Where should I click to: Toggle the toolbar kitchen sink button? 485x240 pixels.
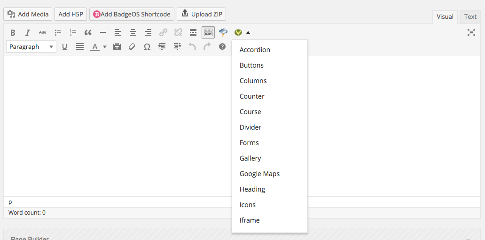point(208,32)
